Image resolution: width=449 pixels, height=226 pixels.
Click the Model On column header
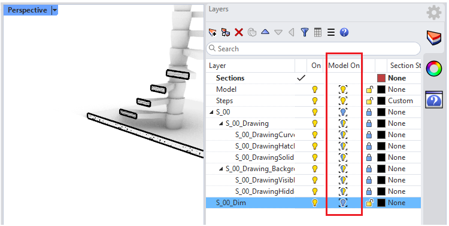pos(344,66)
